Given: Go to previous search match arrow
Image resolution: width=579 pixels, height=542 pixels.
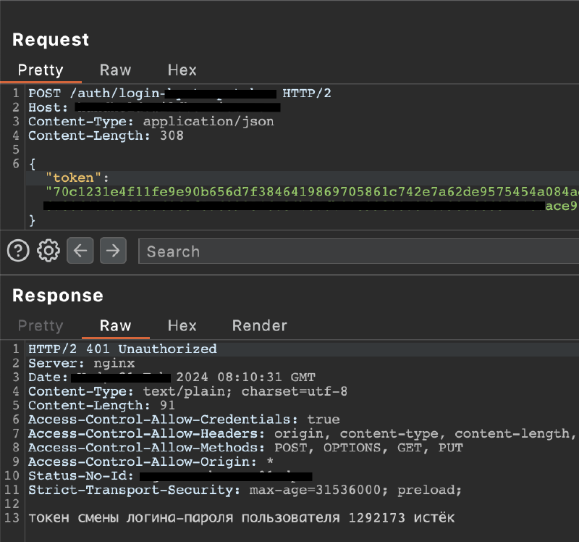Looking at the screenshot, I should point(80,251).
